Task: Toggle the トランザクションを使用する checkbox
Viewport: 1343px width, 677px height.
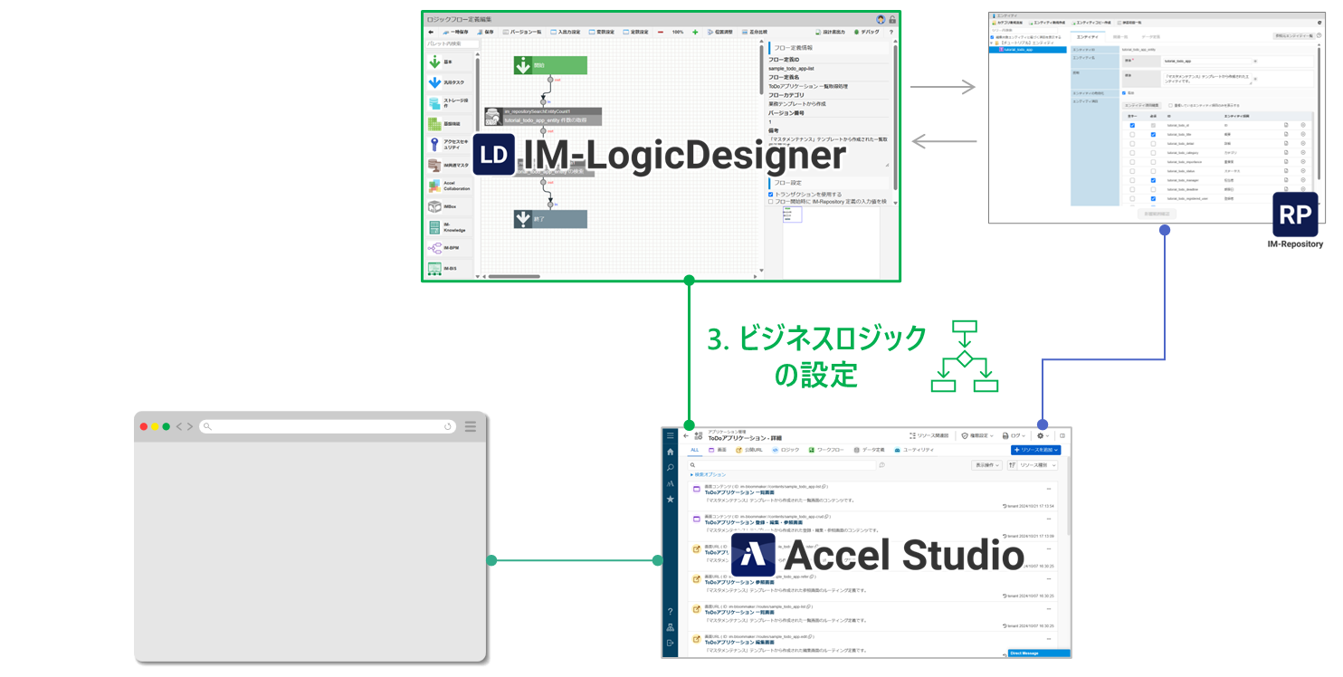Action: point(770,194)
